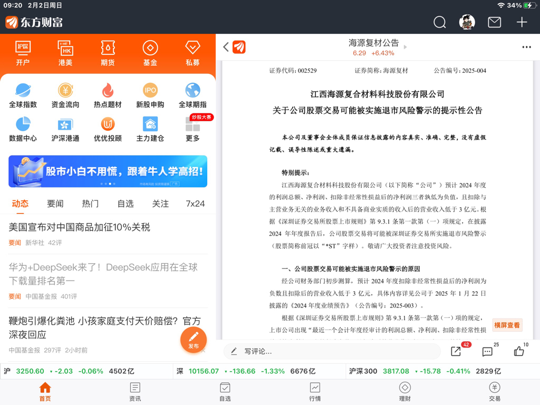Open 资讯 news in bottom navigation

coord(135,392)
